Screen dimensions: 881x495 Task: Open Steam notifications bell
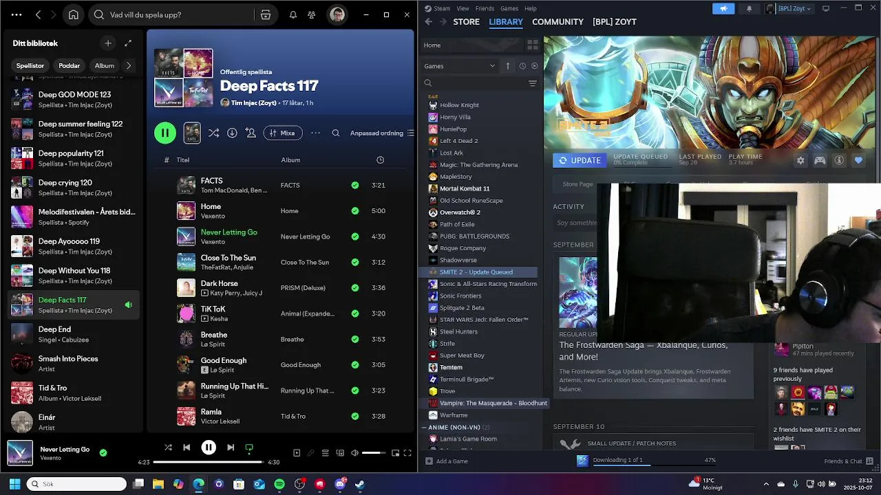point(750,8)
